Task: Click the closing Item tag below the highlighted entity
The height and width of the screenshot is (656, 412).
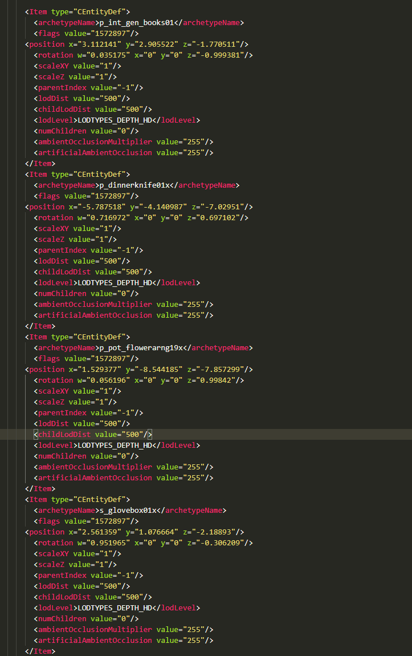Action: (40, 488)
